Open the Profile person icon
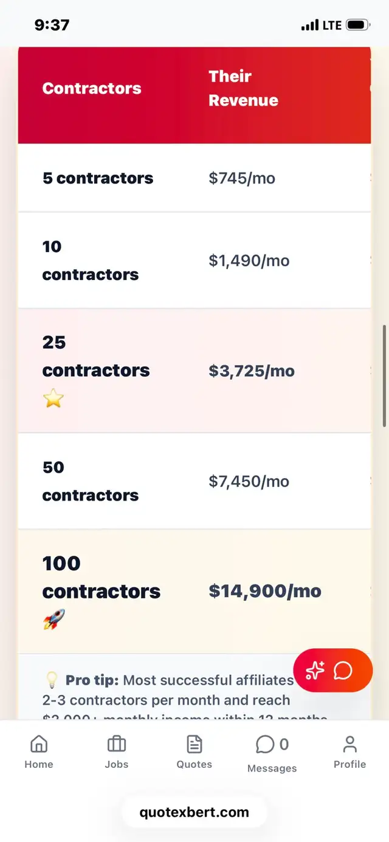 coord(349,744)
